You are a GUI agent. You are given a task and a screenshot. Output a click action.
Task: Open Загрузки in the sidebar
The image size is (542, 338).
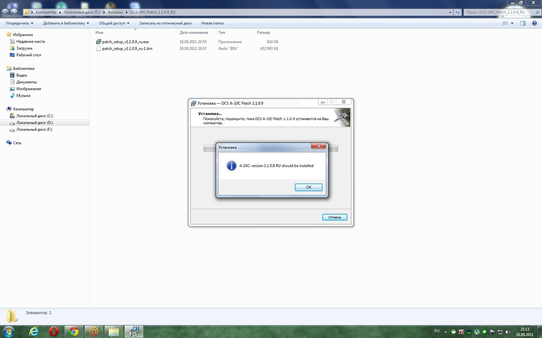(x=24, y=48)
